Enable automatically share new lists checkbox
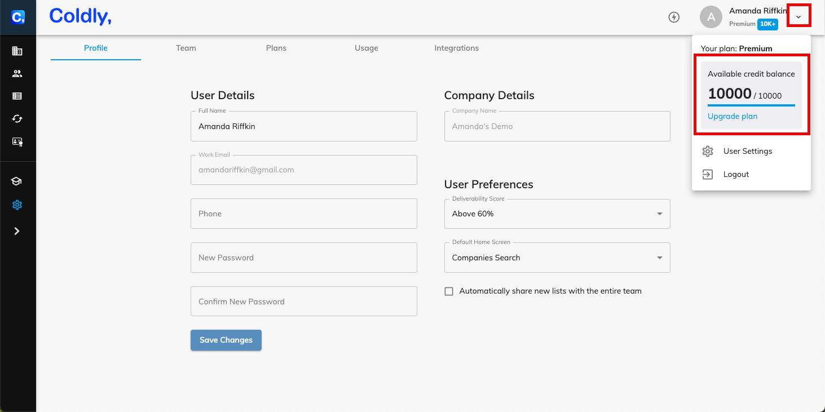 pos(449,291)
